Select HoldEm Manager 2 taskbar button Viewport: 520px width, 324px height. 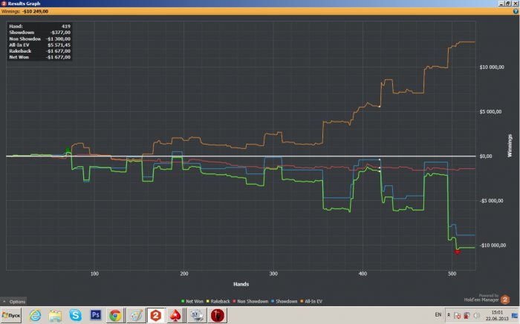click(156, 315)
